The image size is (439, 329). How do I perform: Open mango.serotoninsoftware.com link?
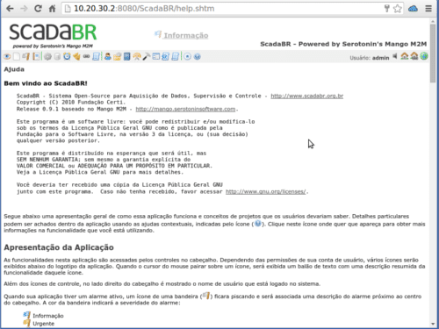(185, 109)
